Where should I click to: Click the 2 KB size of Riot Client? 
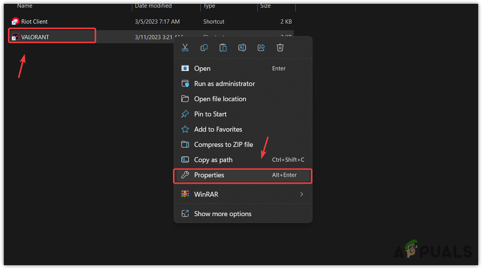pos(286,22)
